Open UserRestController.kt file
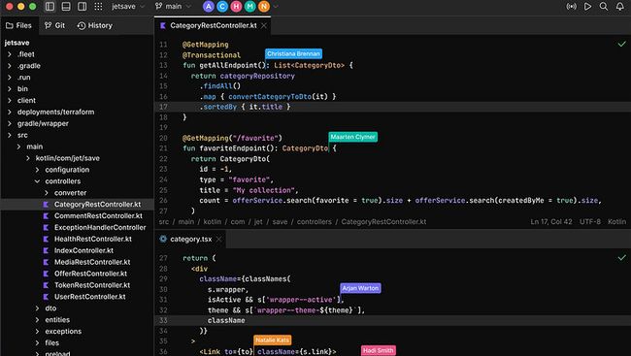The height and width of the screenshot is (356, 631). point(89,297)
